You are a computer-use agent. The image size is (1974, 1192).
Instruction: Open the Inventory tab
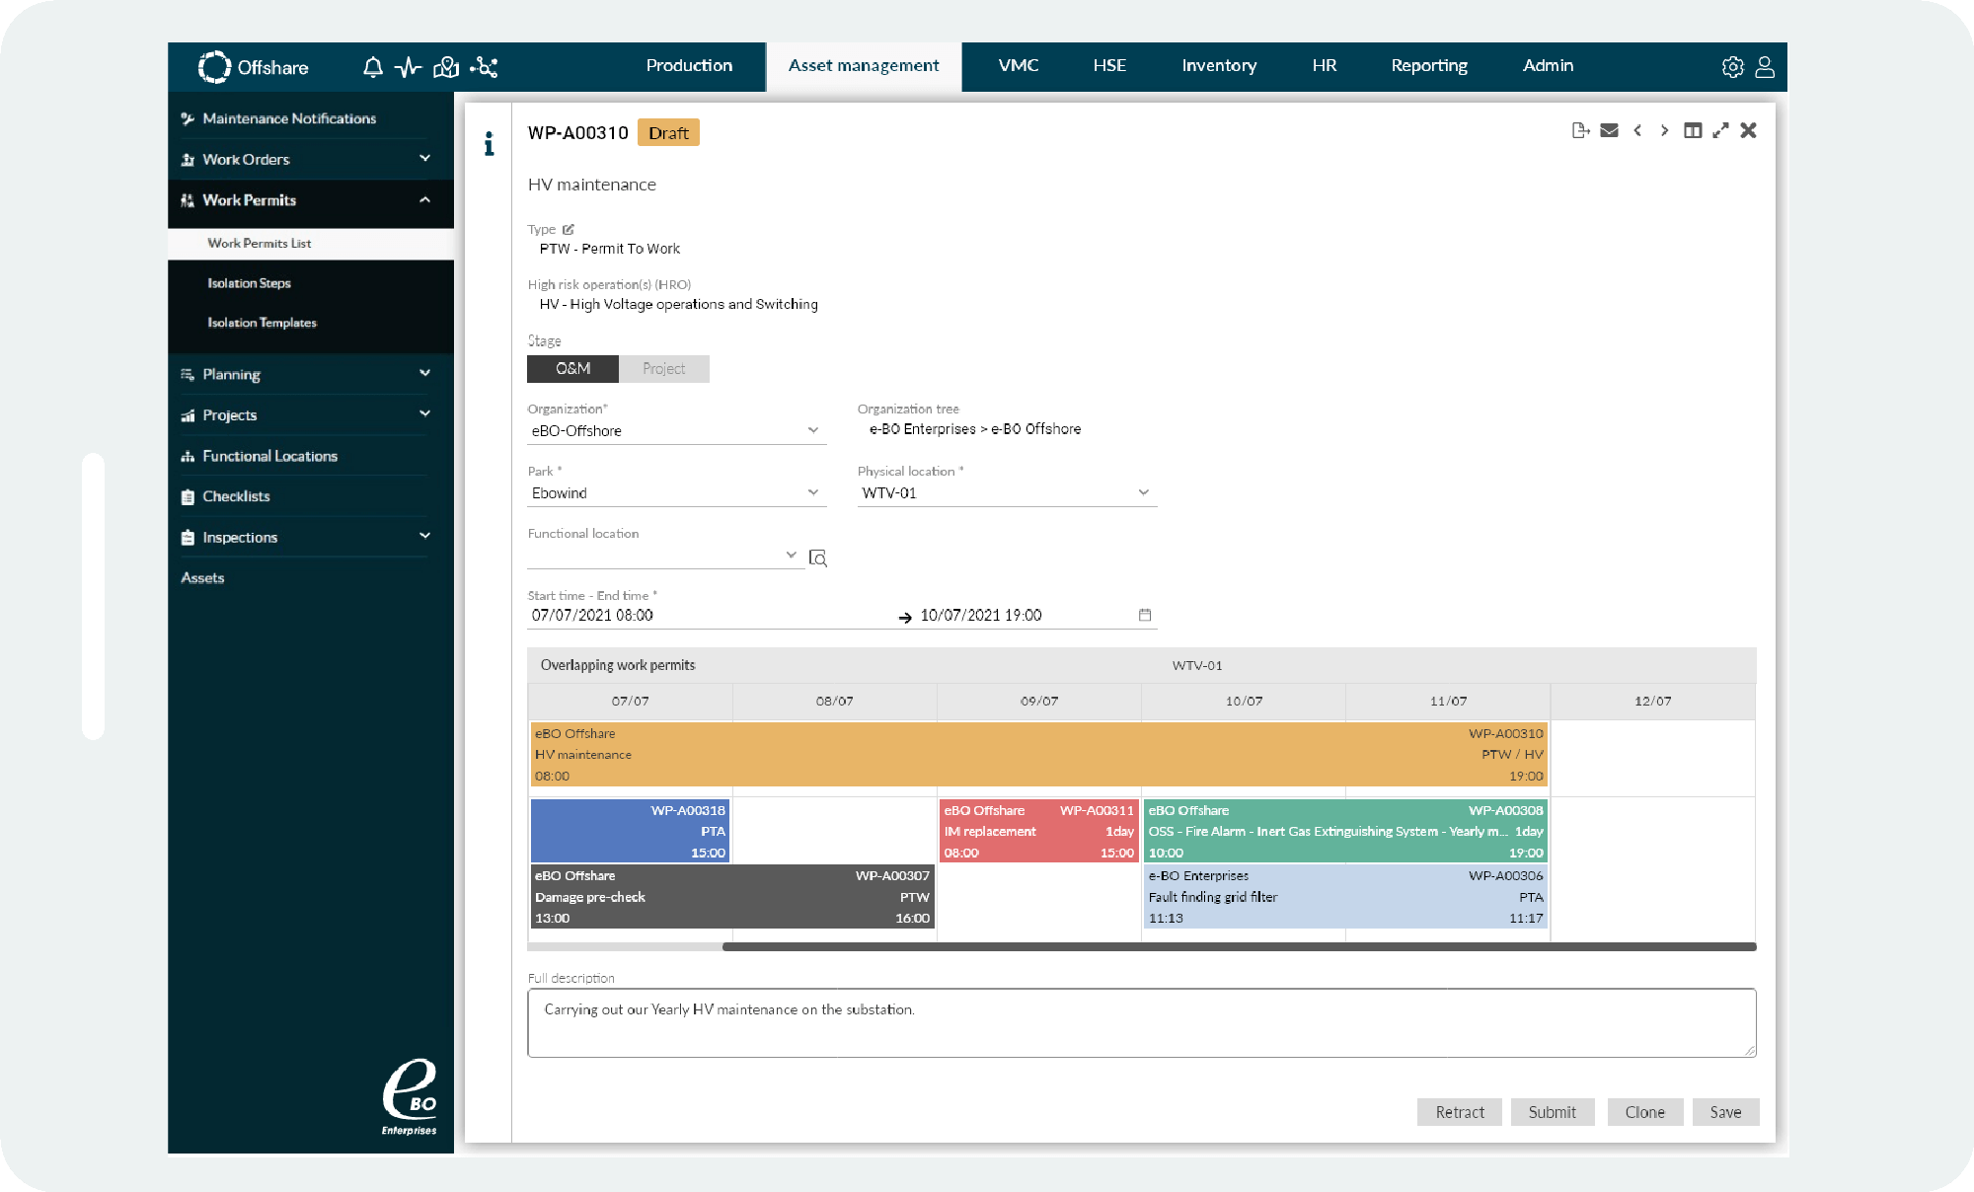coord(1220,66)
